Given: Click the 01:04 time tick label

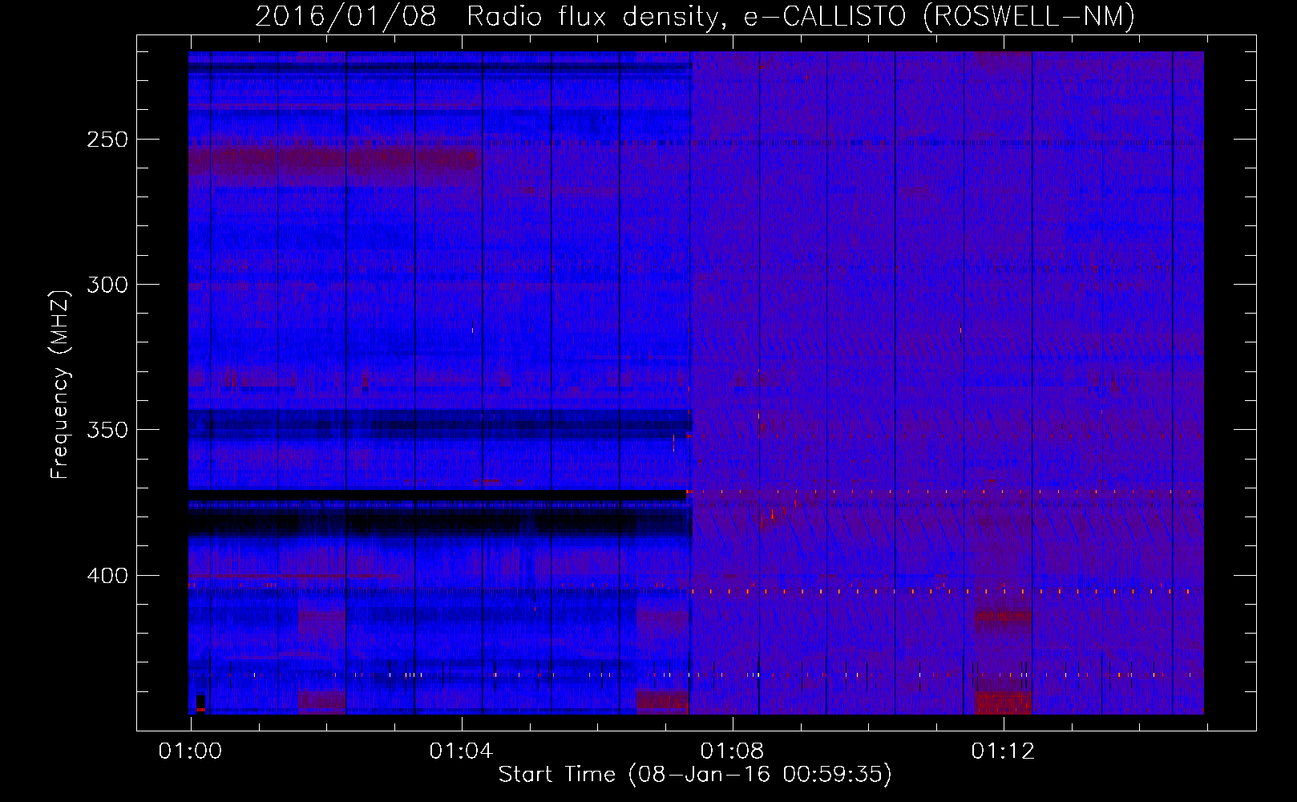Looking at the screenshot, I should point(461,751).
